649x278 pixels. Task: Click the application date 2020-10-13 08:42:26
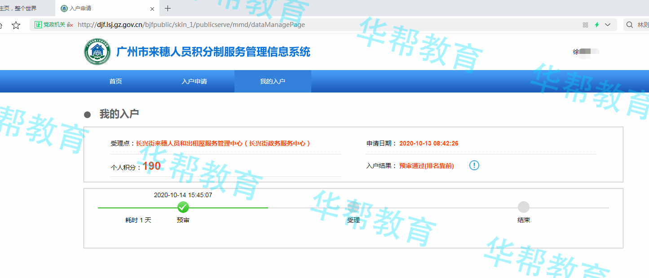(429, 143)
